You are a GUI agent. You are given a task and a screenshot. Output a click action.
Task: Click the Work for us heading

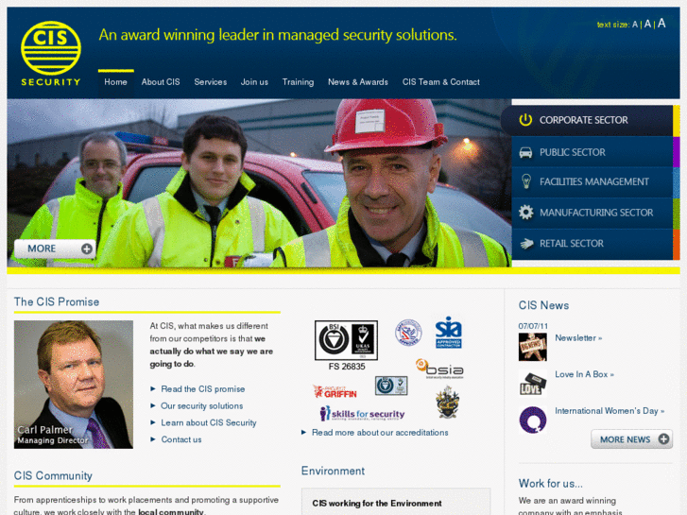[x=551, y=484]
